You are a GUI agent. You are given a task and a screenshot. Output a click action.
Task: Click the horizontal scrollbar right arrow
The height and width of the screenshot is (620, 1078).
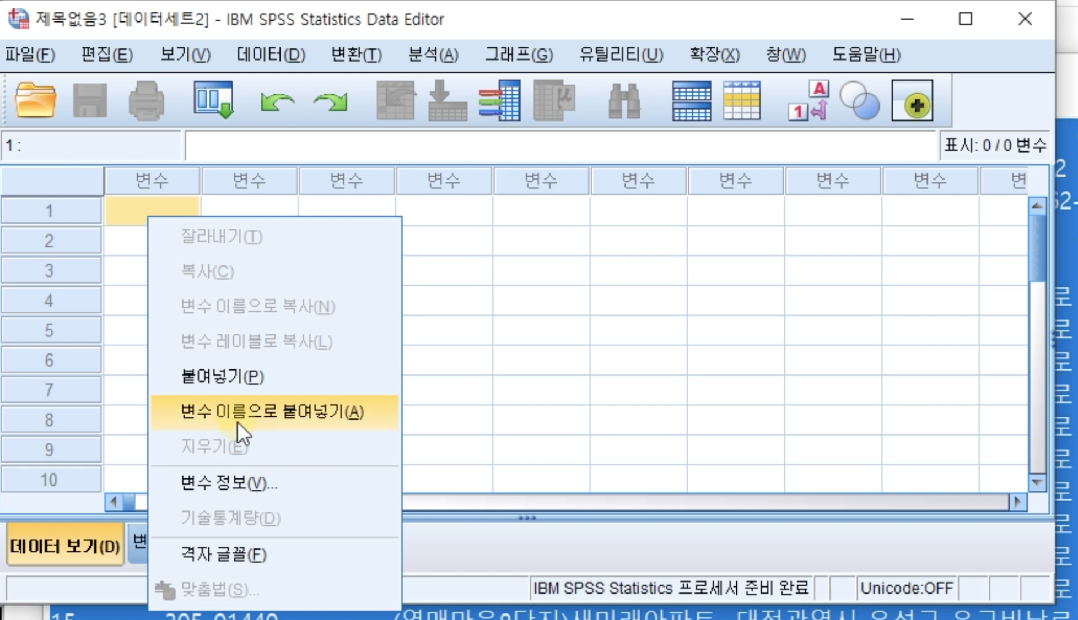tap(1017, 502)
